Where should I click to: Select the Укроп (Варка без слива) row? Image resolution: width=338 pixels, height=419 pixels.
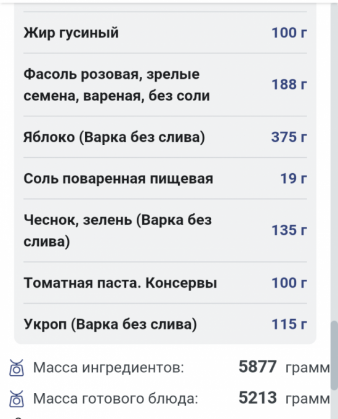coord(165,324)
